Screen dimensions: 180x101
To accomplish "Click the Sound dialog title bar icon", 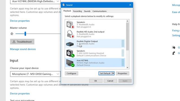I will [64, 5].
